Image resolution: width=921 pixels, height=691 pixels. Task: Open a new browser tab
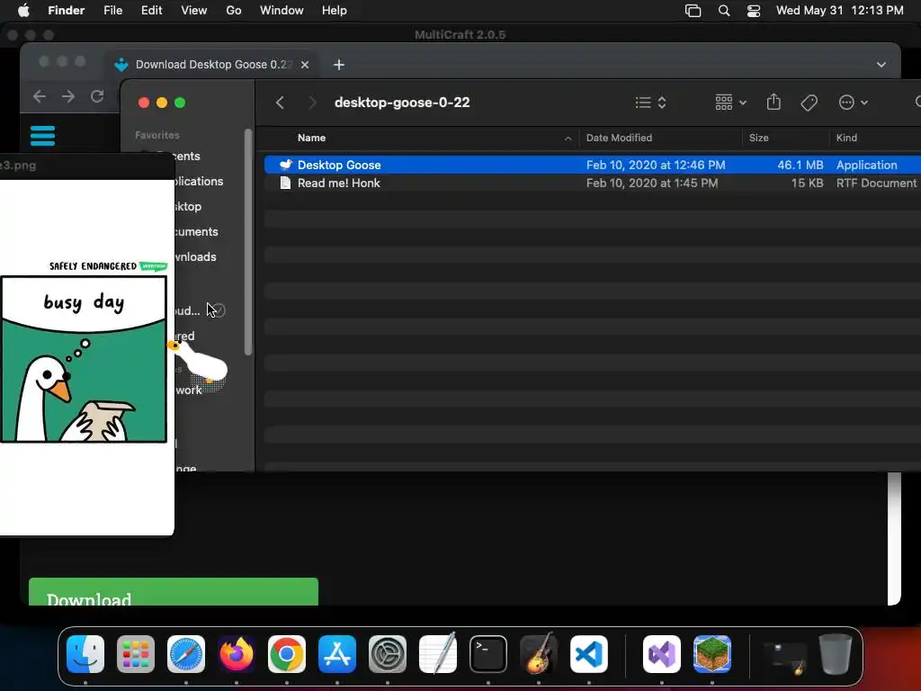tap(339, 65)
